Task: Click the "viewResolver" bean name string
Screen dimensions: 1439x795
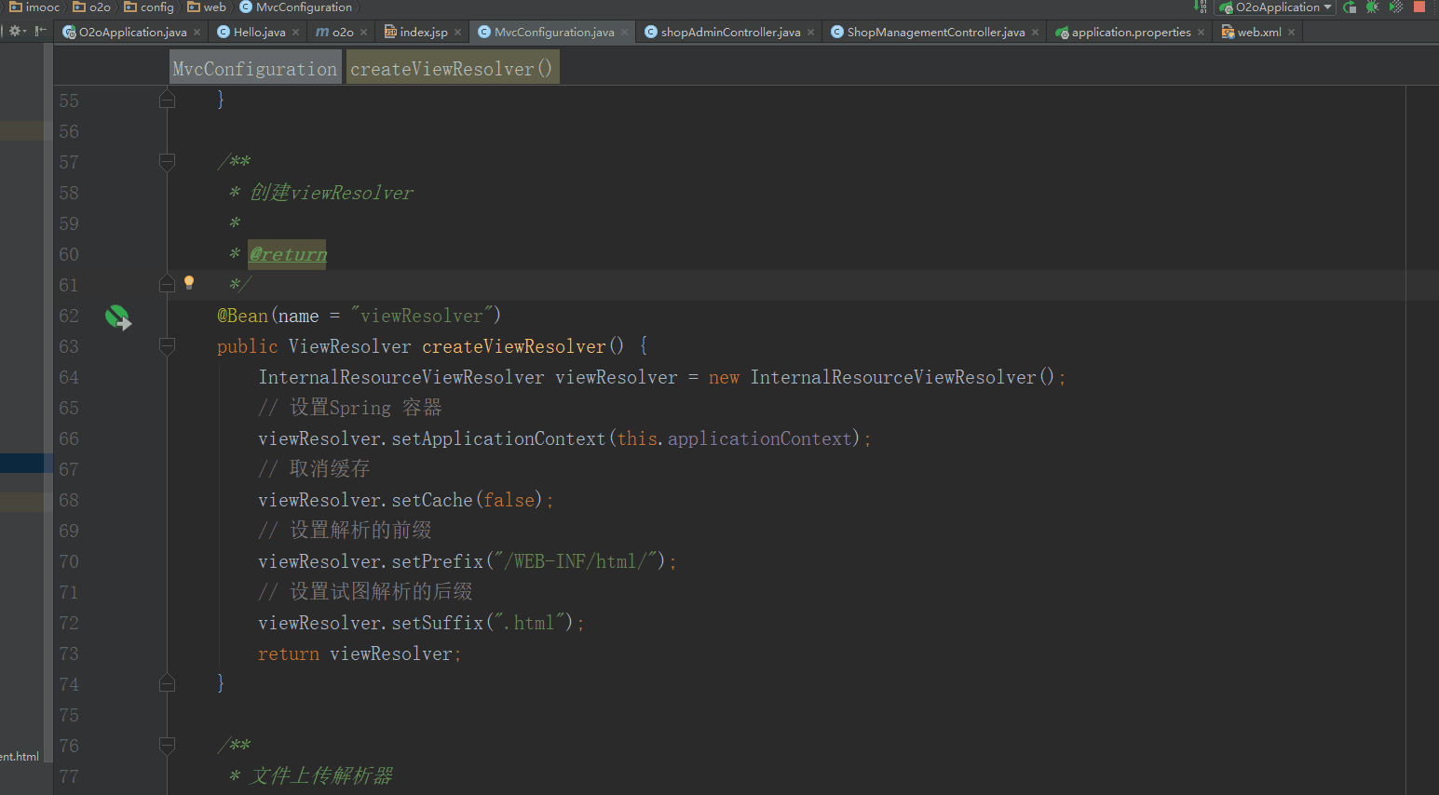Action: (422, 316)
